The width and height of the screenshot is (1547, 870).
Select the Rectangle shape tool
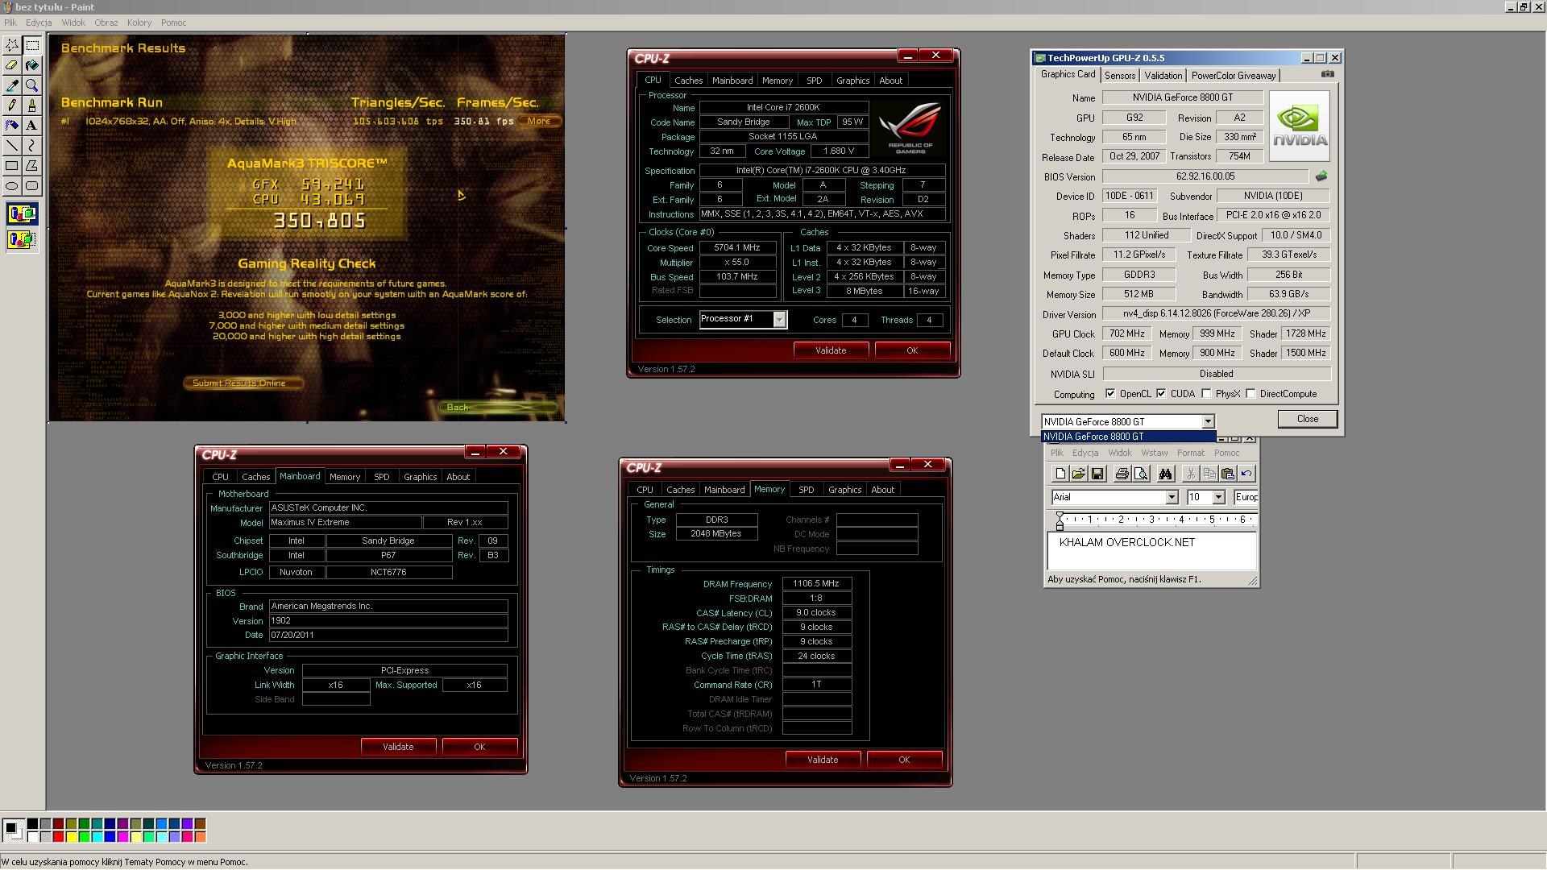[12, 166]
